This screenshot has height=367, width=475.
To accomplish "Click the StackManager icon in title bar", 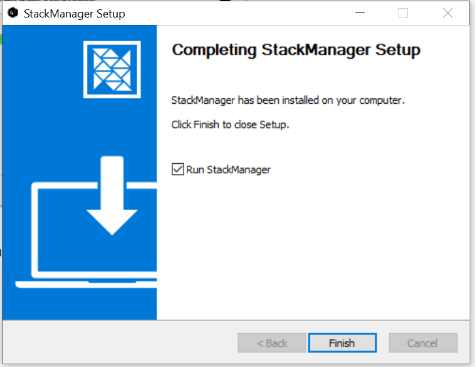I will point(13,13).
